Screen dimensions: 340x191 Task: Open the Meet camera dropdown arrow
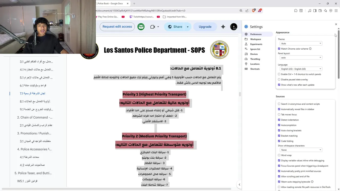point(158,27)
